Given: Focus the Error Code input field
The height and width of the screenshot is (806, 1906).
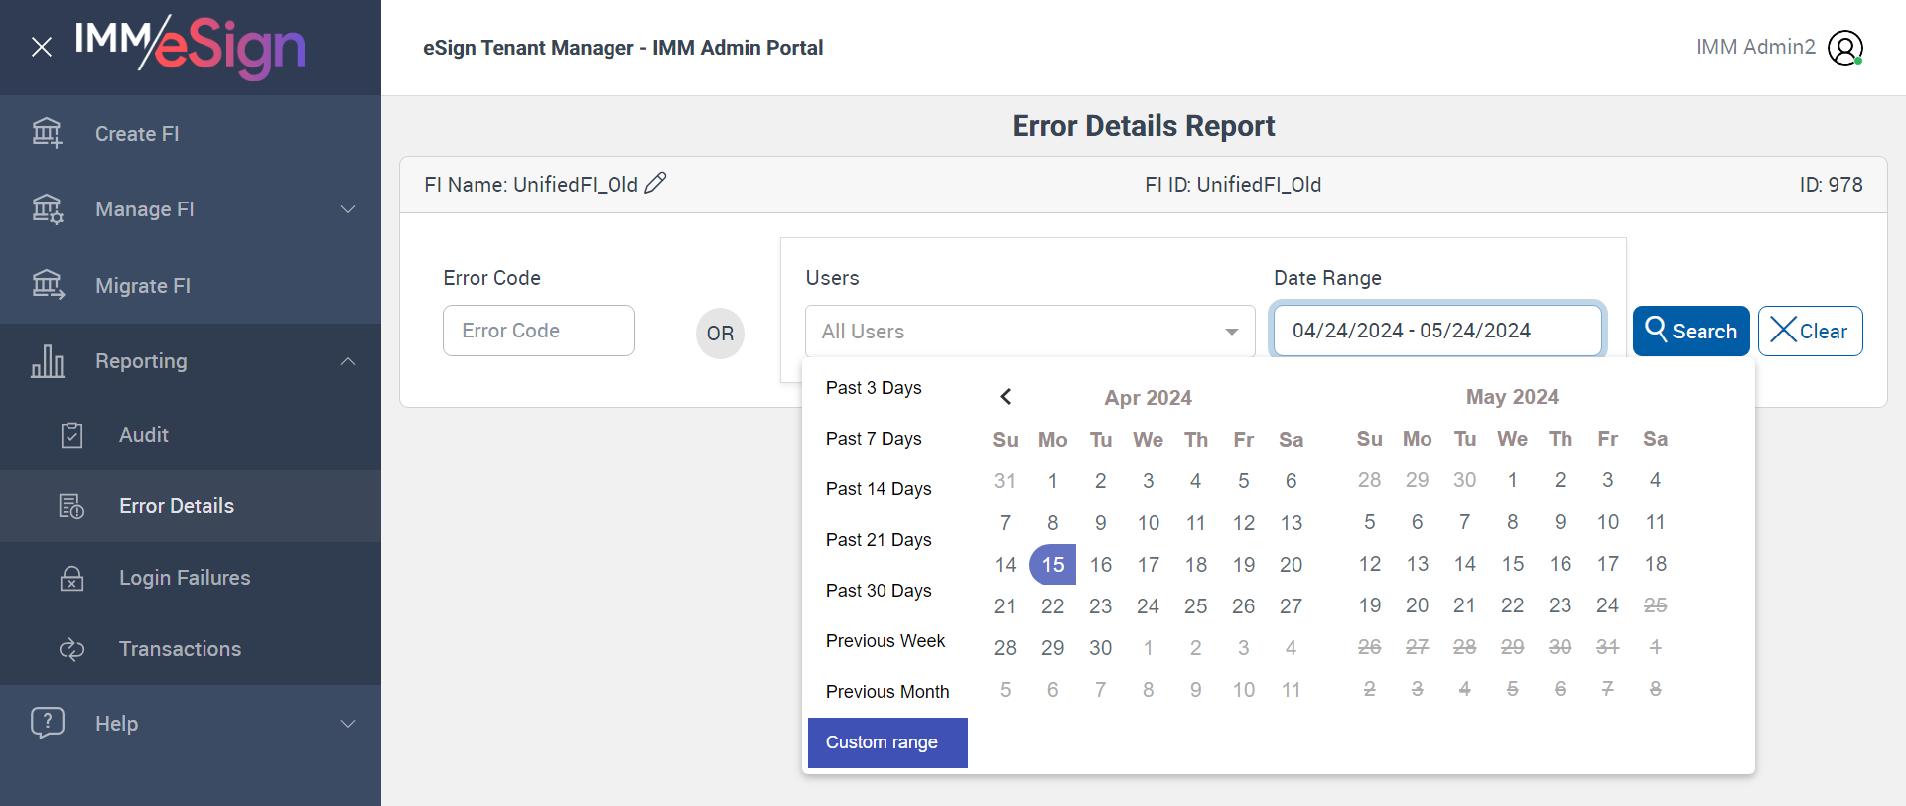Looking at the screenshot, I should click(x=539, y=331).
